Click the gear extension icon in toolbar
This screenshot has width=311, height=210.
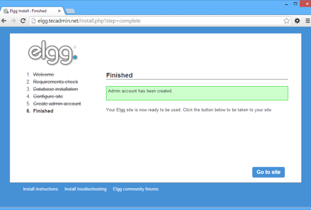298,21
